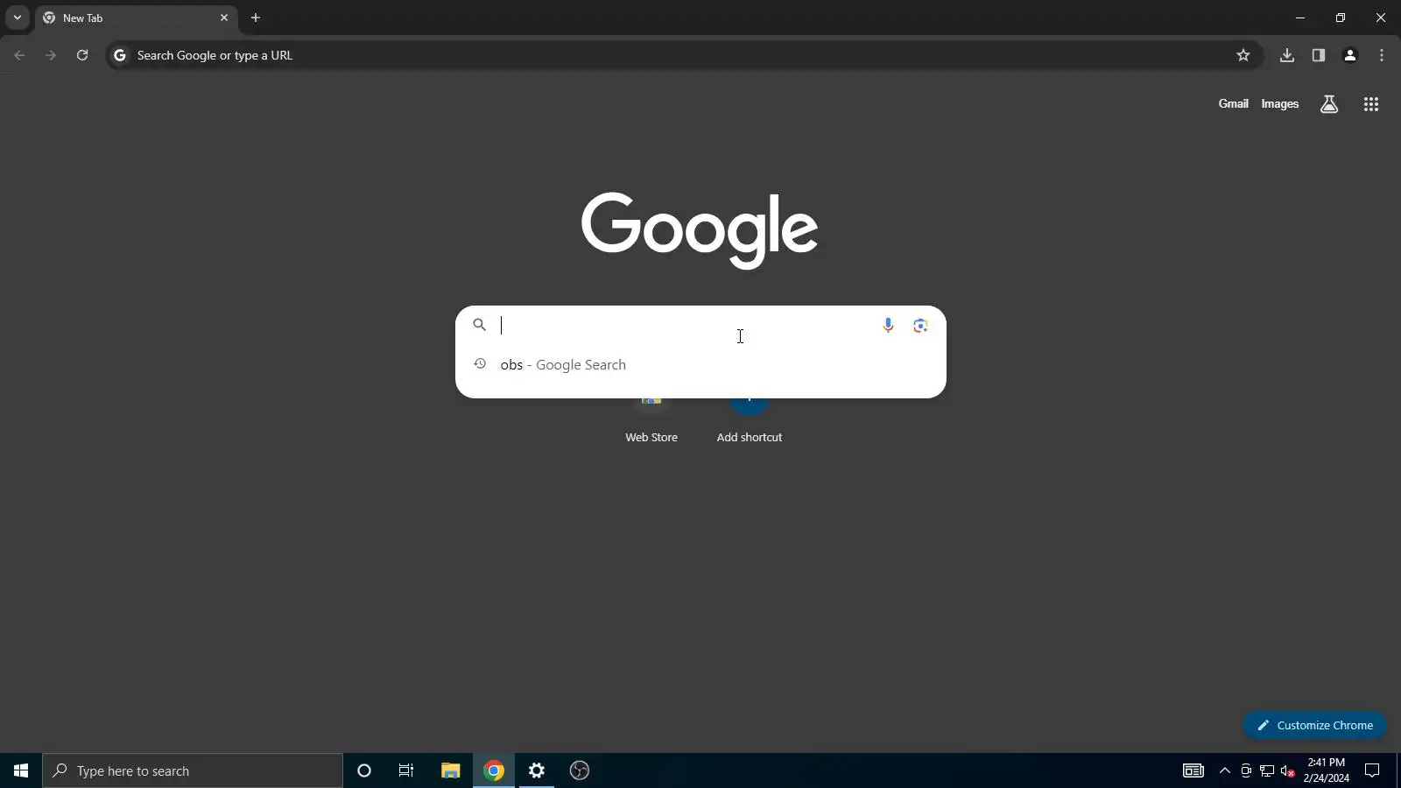Viewport: 1401px width, 788px height.
Task: Open the Windows Start menu
Action: coord(21,770)
